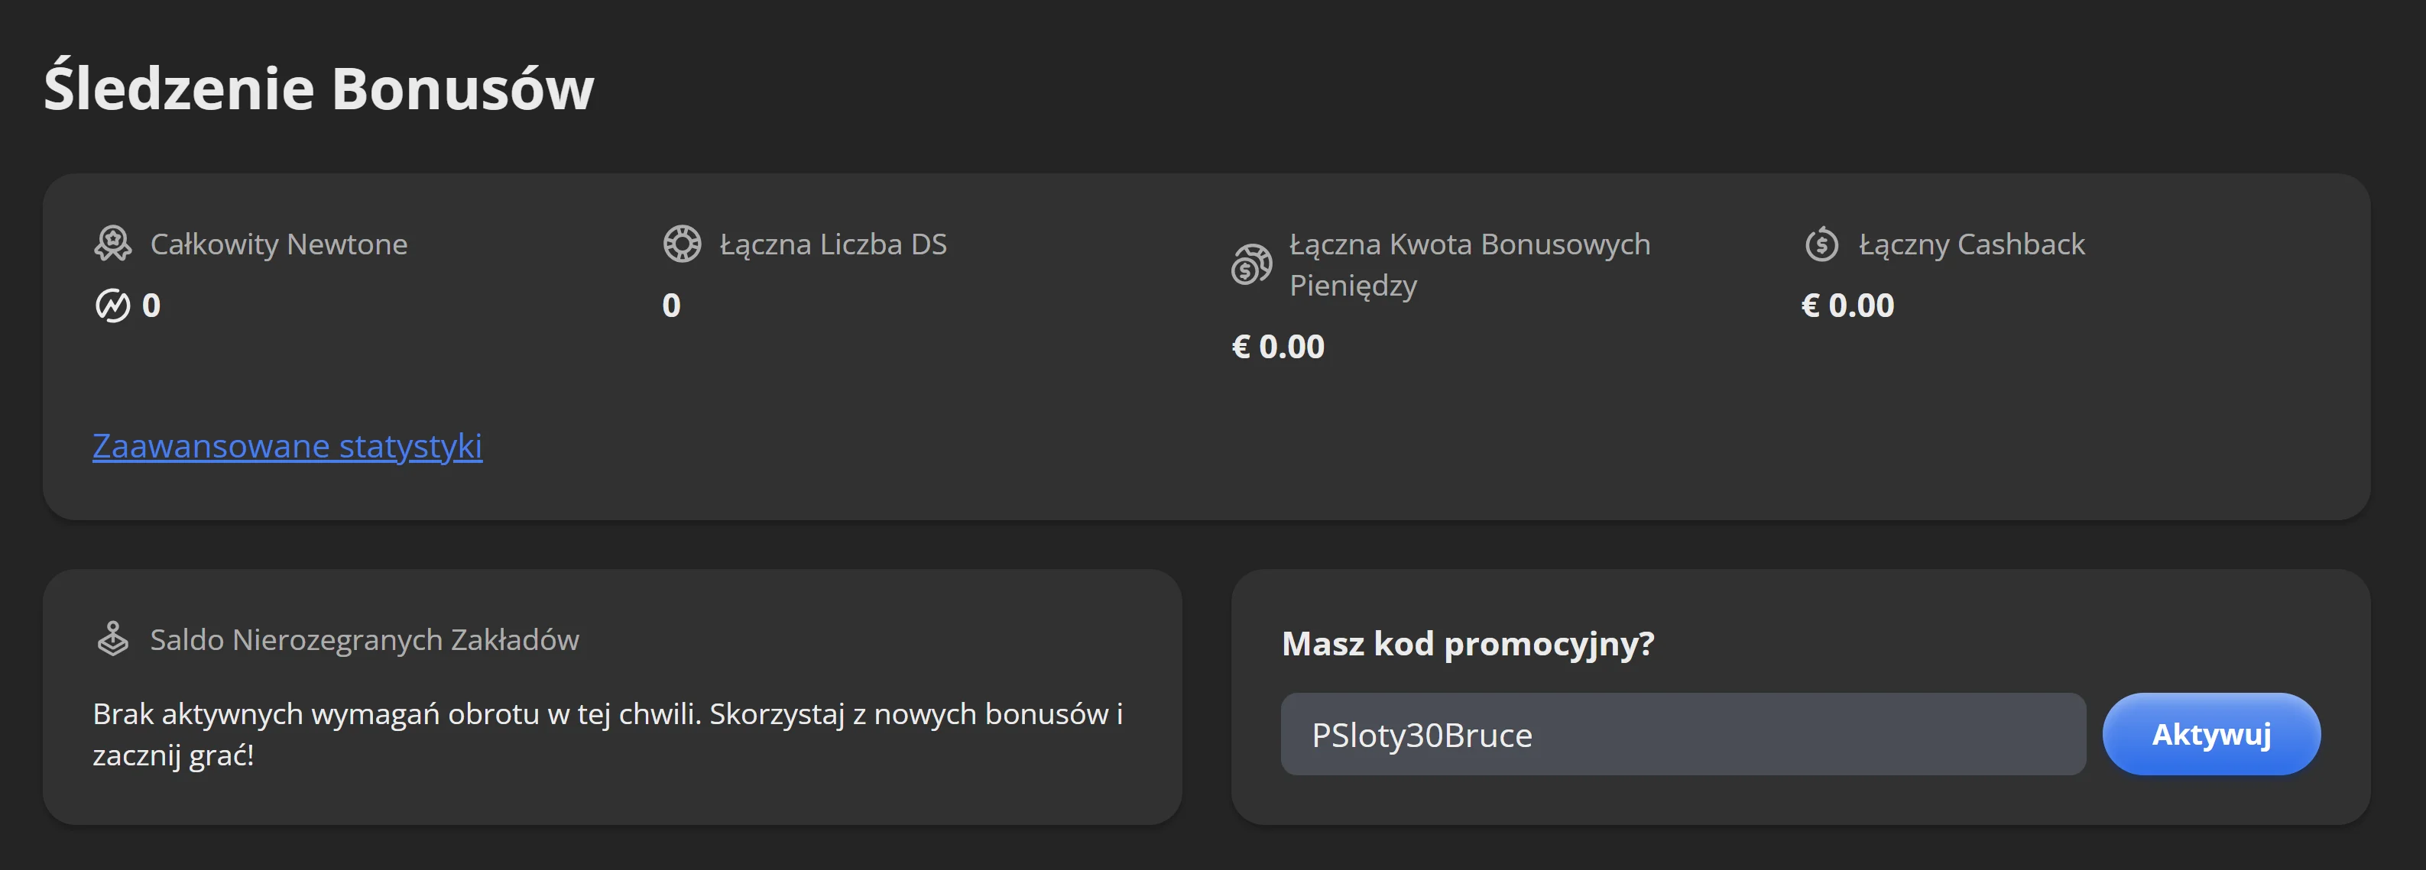This screenshot has height=870, width=2426.
Task: Click the dollar refresh icon beside Łączny Cashback
Action: click(1819, 243)
